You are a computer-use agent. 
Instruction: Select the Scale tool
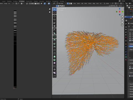[55, 23]
